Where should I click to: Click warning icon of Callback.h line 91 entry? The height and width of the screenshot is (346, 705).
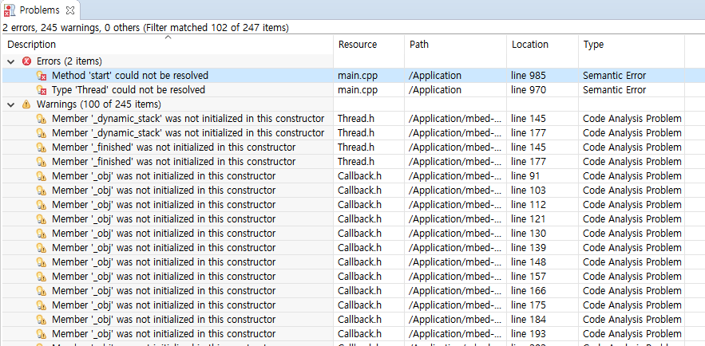(x=42, y=176)
